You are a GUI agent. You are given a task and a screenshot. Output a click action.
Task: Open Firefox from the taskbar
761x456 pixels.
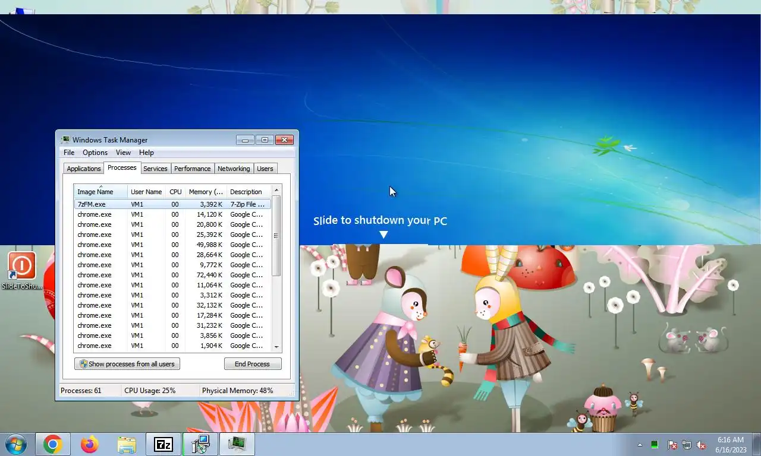[x=90, y=444]
